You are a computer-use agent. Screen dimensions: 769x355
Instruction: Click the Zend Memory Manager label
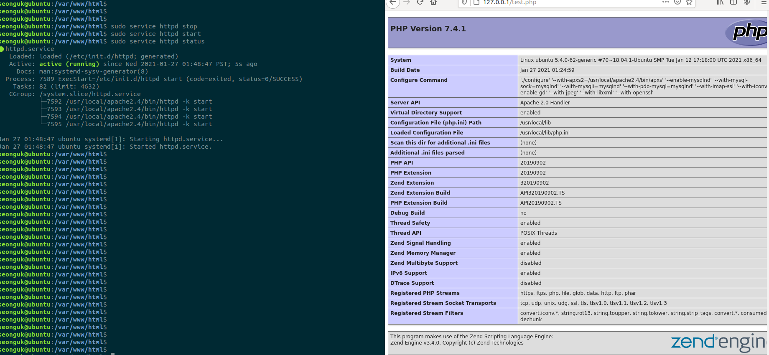point(423,253)
